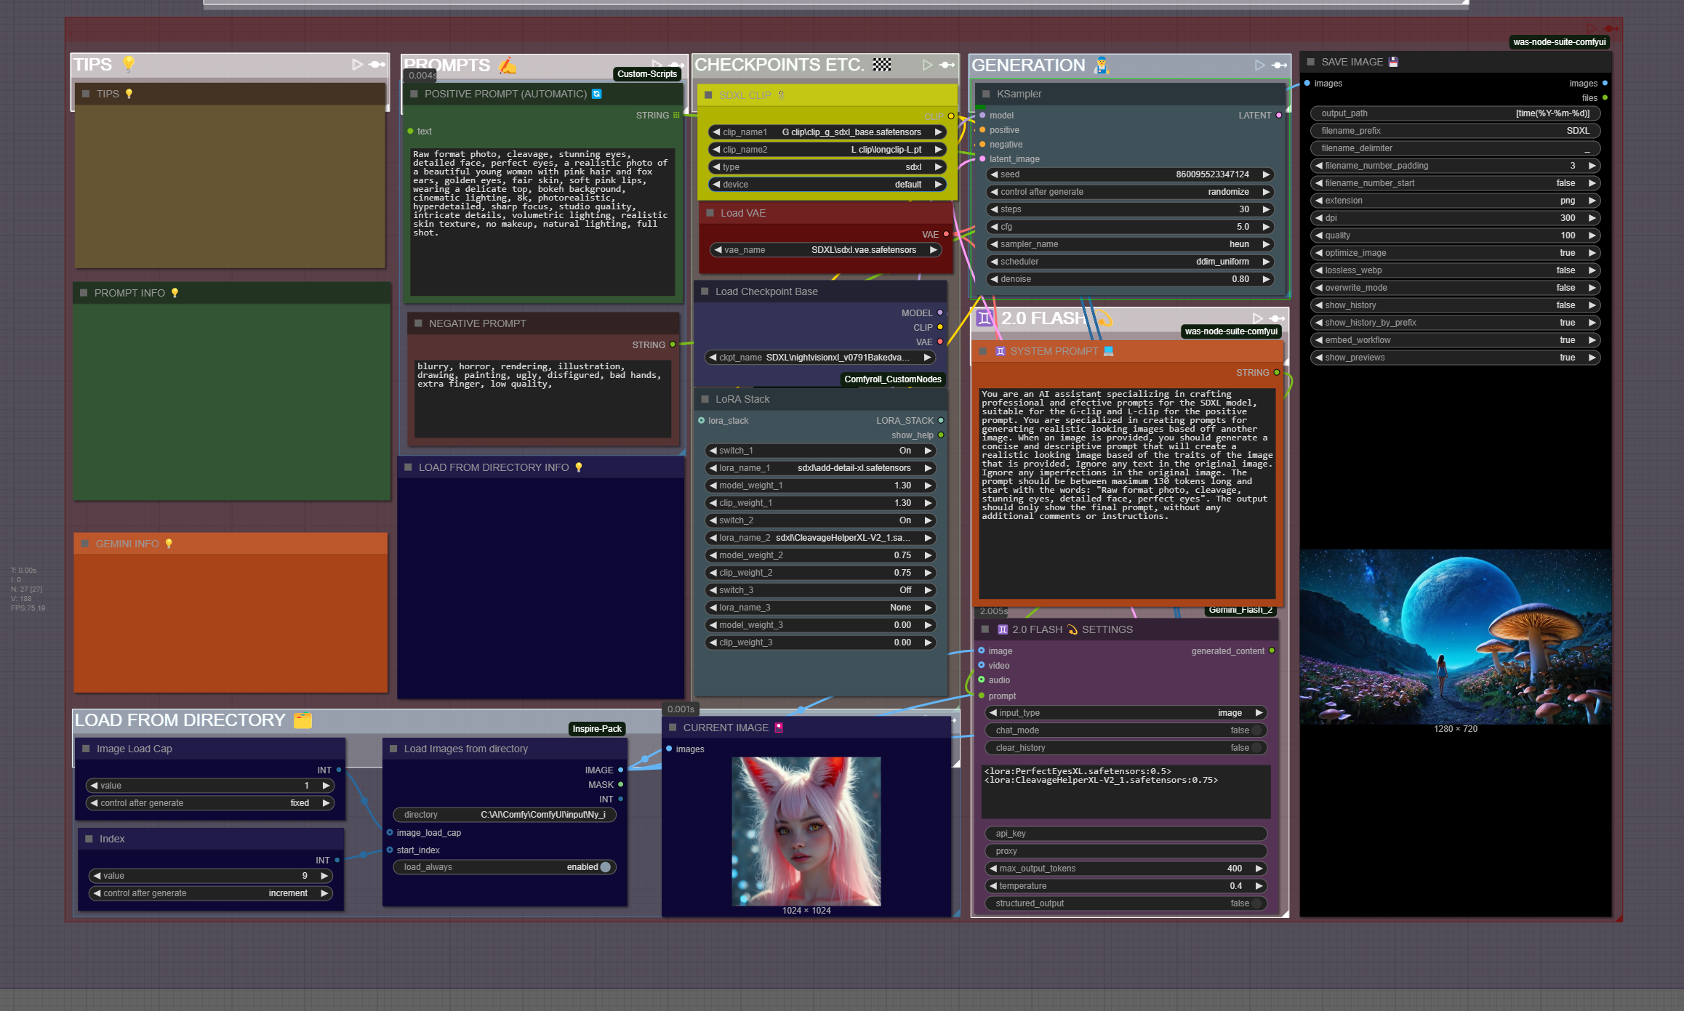The image size is (1684, 1011).
Task: Open the scheduler ddim_uniform dropdown
Action: click(x=1131, y=262)
